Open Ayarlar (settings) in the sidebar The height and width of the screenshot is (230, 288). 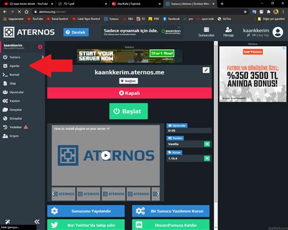pos(12,66)
